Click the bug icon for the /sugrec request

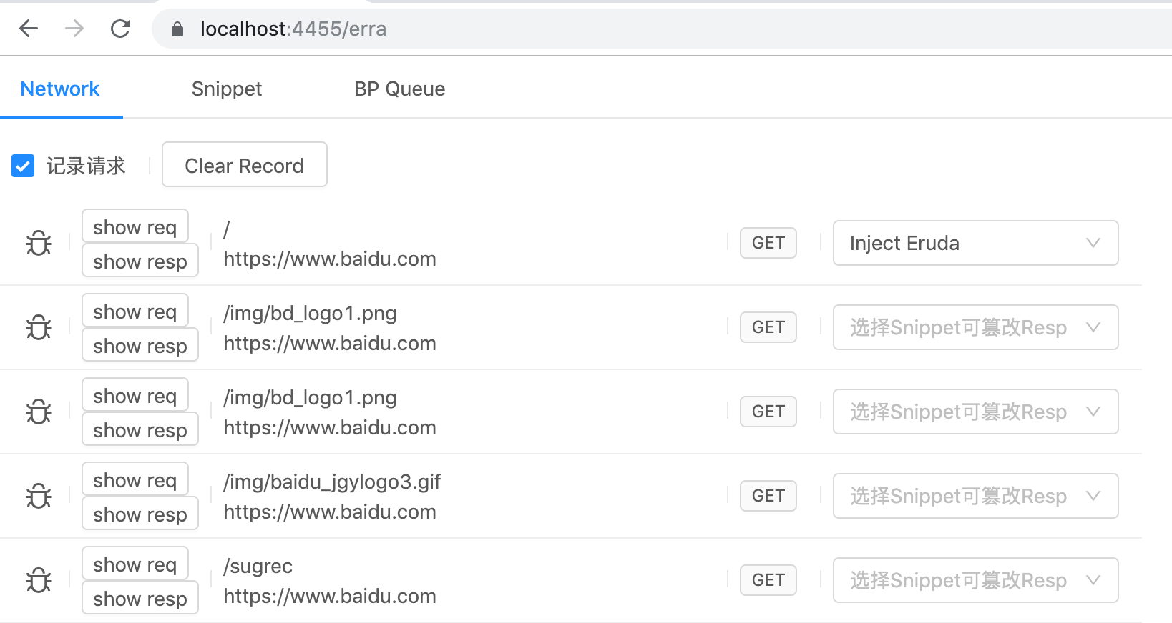point(39,580)
